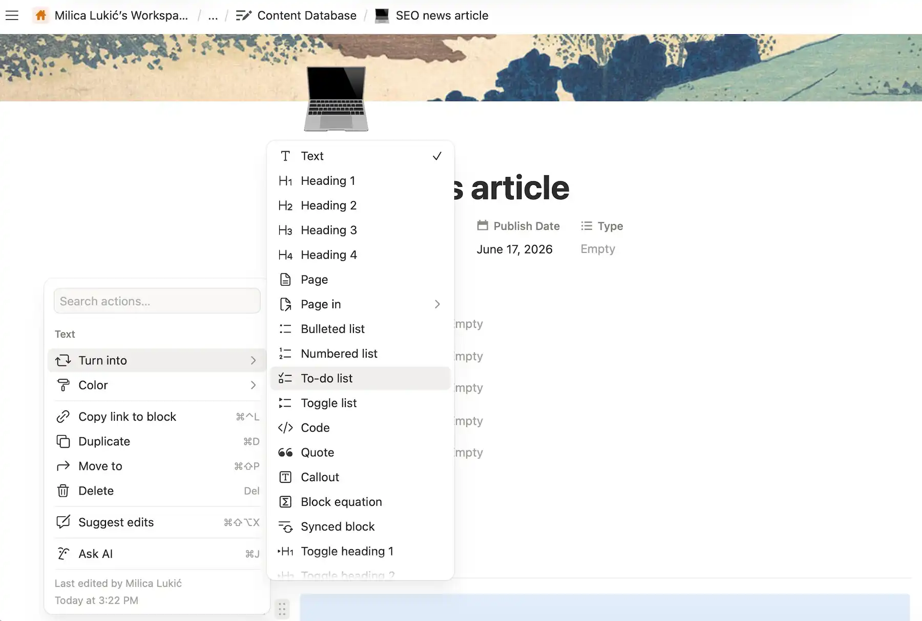
Task: Click the Color chevron arrow
Action: (x=253, y=385)
